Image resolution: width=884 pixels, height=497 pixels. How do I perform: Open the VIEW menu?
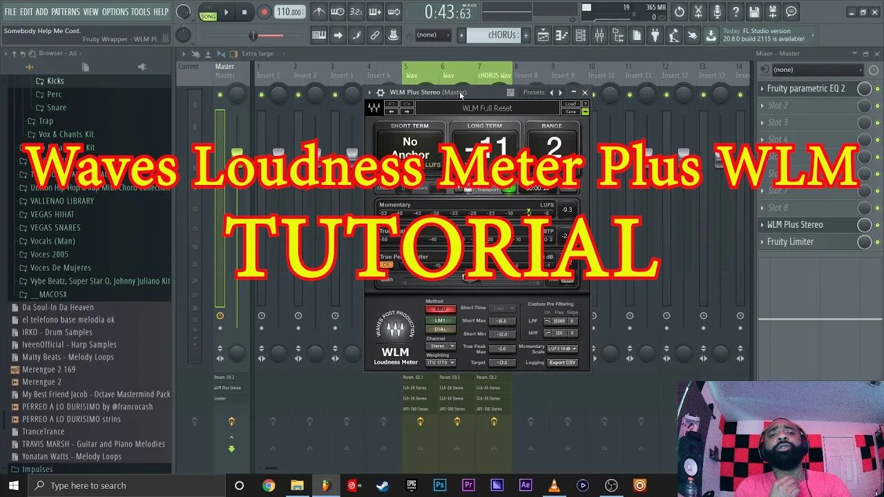click(90, 12)
